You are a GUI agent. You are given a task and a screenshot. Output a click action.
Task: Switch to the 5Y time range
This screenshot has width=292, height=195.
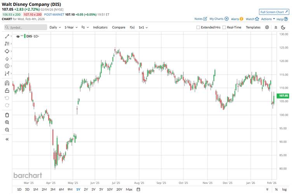click(x=101, y=189)
